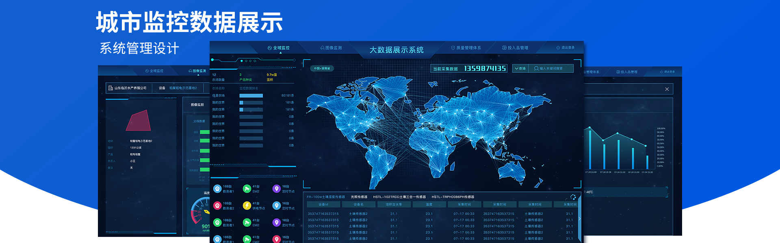This screenshot has height=243, width=780.
Task: Click the yellow lightning 供电节点 icon
Action: coord(247,206)
